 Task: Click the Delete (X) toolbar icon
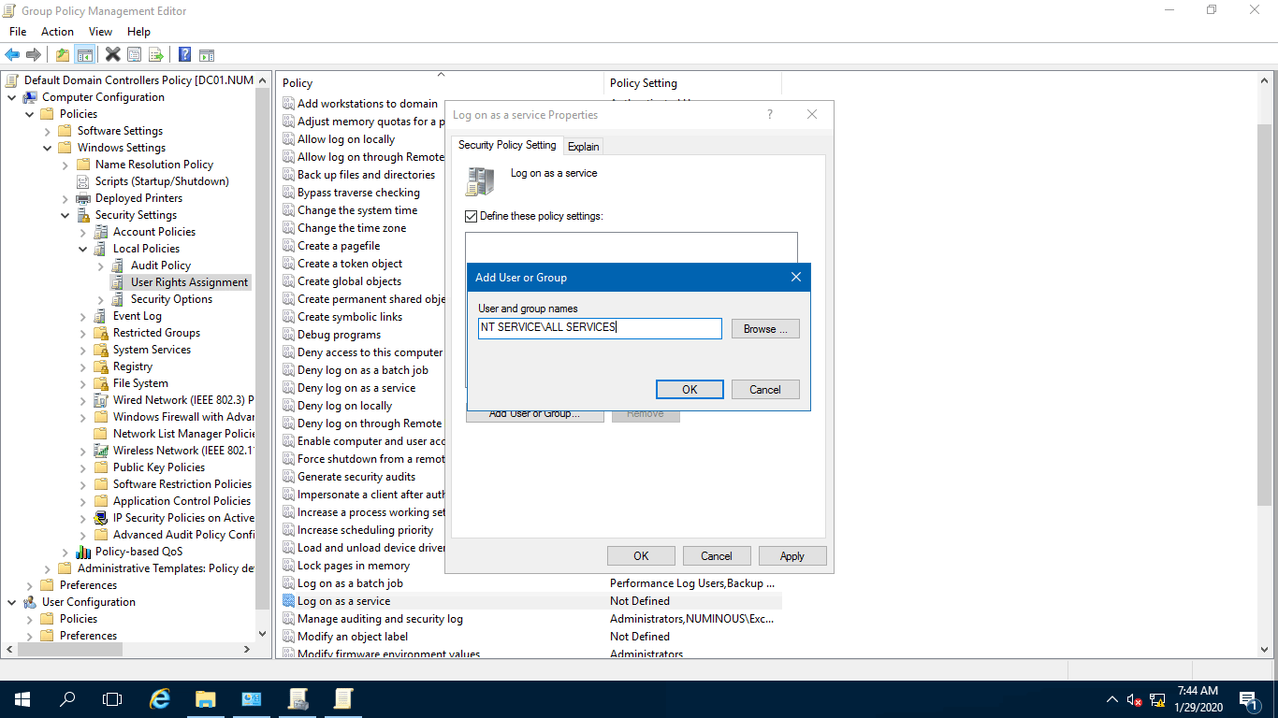[112, 55]
